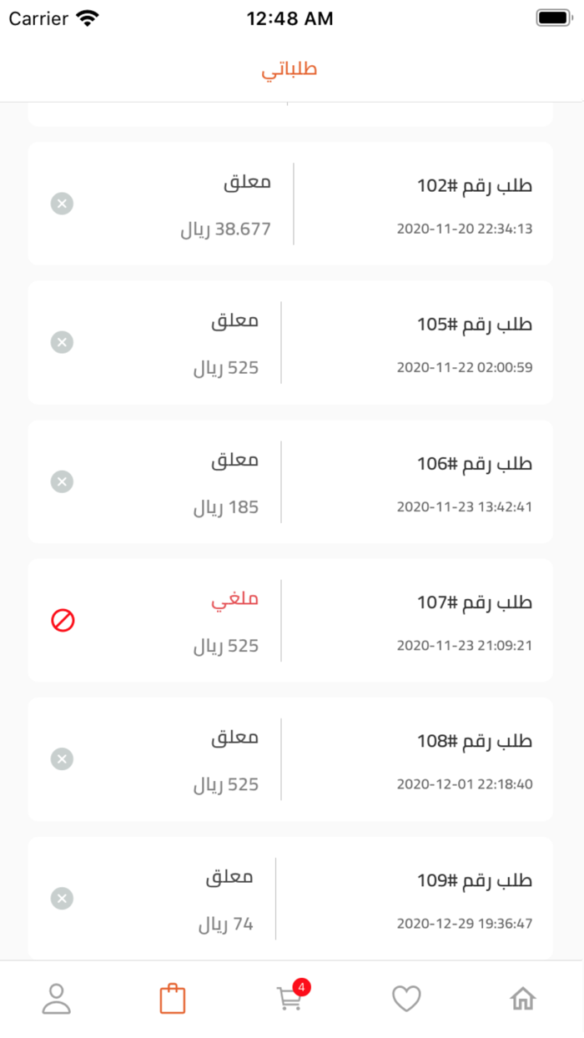
Task: Tap the gray X icon on order 102
Action: 62,204
